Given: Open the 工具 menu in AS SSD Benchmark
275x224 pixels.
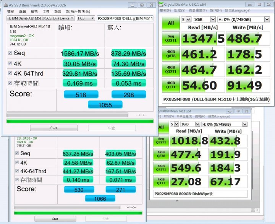Looking at the screenshot, I should tap(46, 11).
